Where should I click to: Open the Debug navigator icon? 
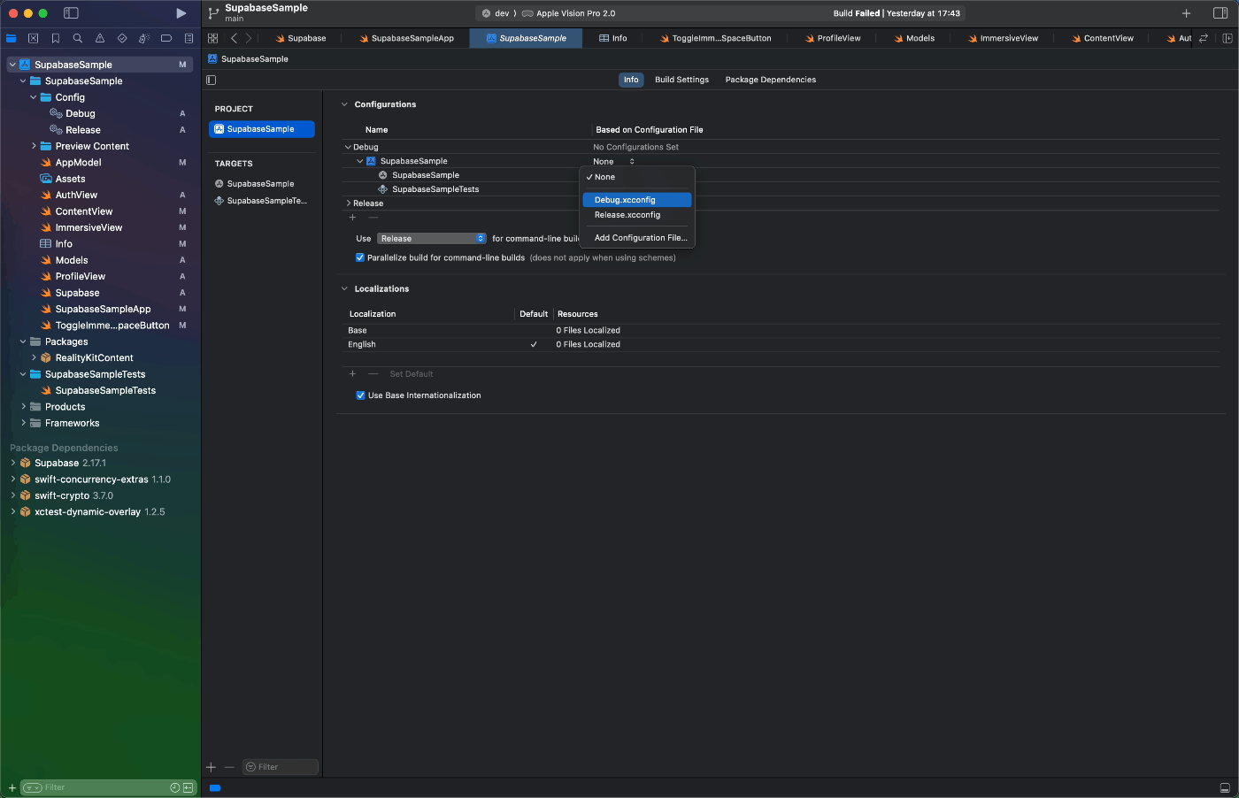144,38
